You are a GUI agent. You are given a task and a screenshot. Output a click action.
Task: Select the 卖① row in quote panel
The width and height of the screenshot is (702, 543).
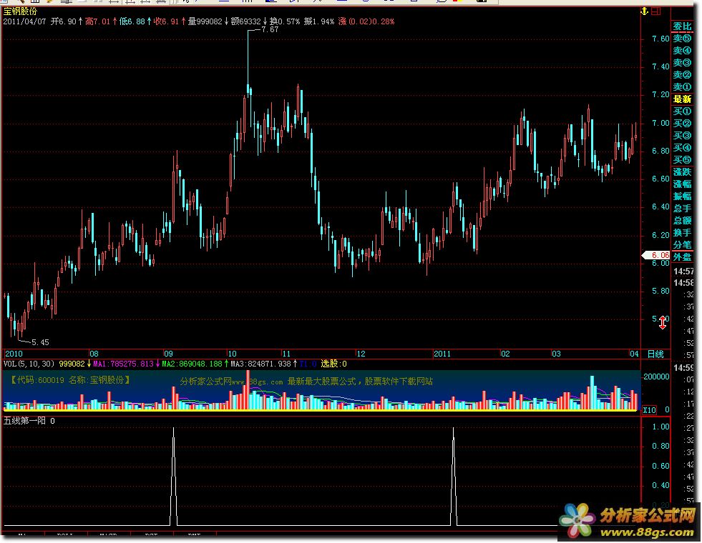pyautogui.click(x=682, y=86)
